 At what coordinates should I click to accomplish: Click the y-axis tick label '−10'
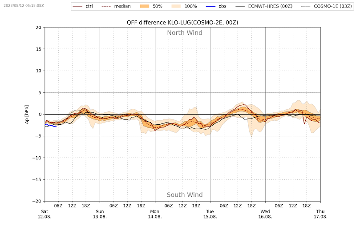click(x=37, y=158)
